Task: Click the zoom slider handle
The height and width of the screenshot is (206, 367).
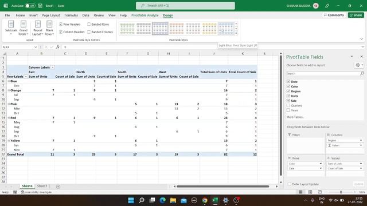Action: [x=341, y=192]
